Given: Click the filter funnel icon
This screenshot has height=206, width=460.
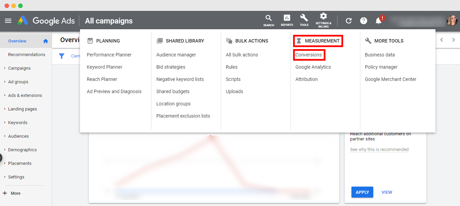Looking at the screenshot, I should (62, 56).
